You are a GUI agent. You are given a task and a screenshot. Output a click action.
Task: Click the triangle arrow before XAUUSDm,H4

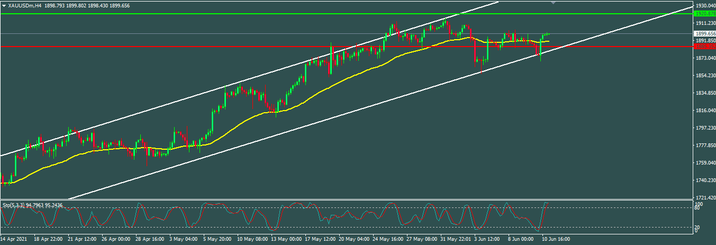tap(5, 5)
